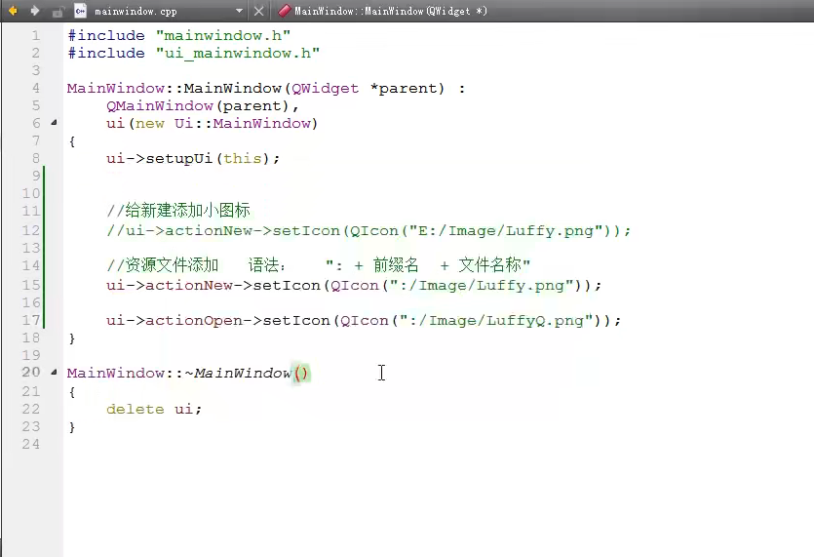Open the mainwindow.cpp file dropdown
This screenshot has height=557, width=814.
point(239,11)
